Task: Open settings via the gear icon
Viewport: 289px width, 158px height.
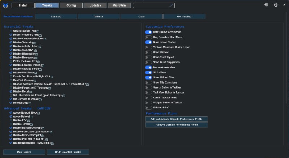Action: tap(276, 5)
